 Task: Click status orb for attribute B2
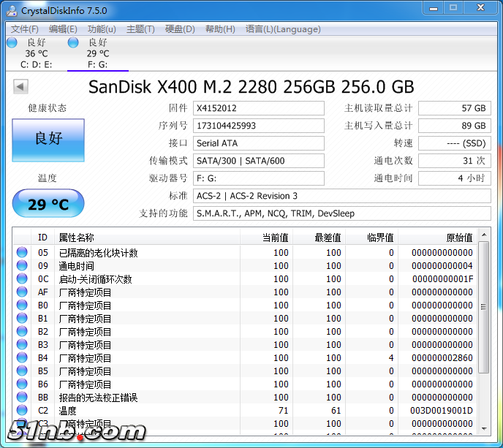[22, 331]
